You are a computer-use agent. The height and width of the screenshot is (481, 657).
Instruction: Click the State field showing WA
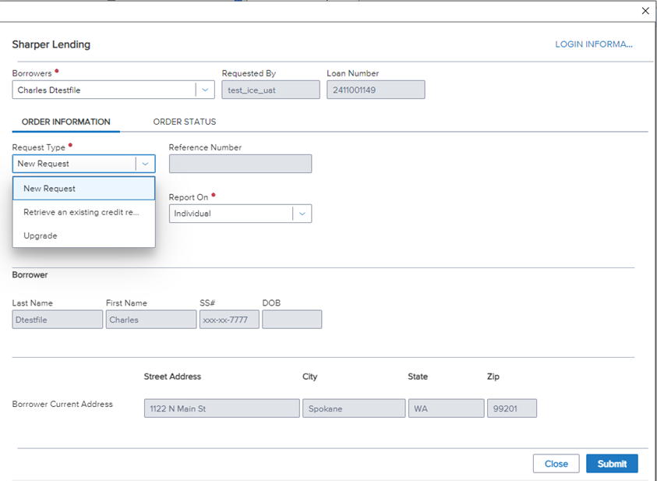[x=447, y=408]
